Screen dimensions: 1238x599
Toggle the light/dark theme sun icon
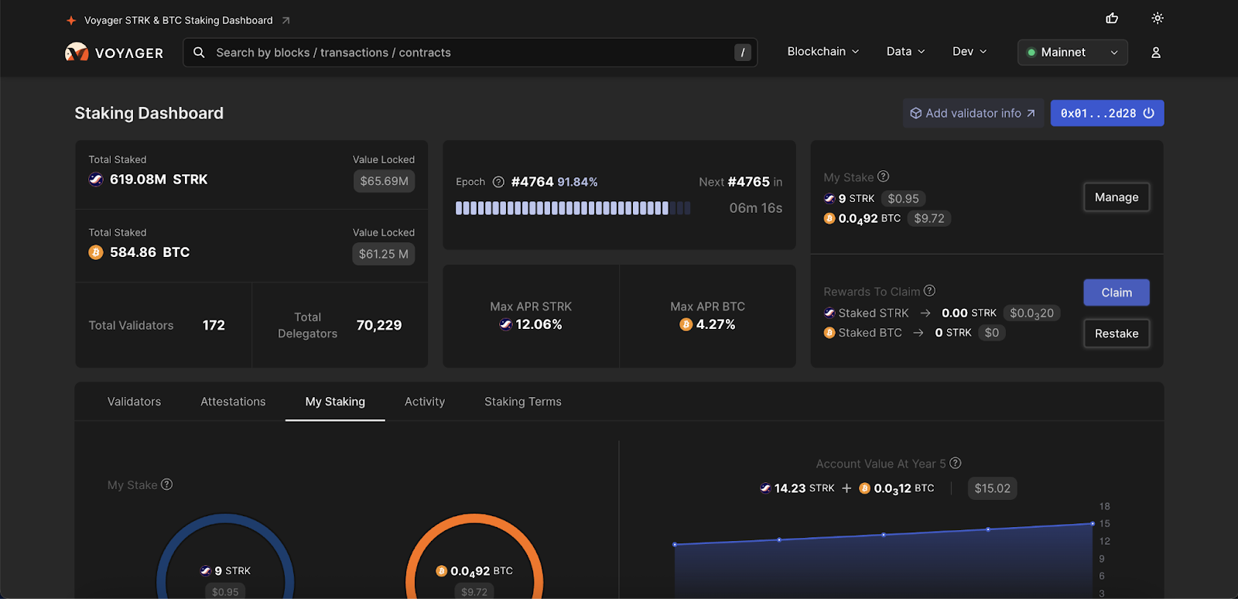point(1158,19)
